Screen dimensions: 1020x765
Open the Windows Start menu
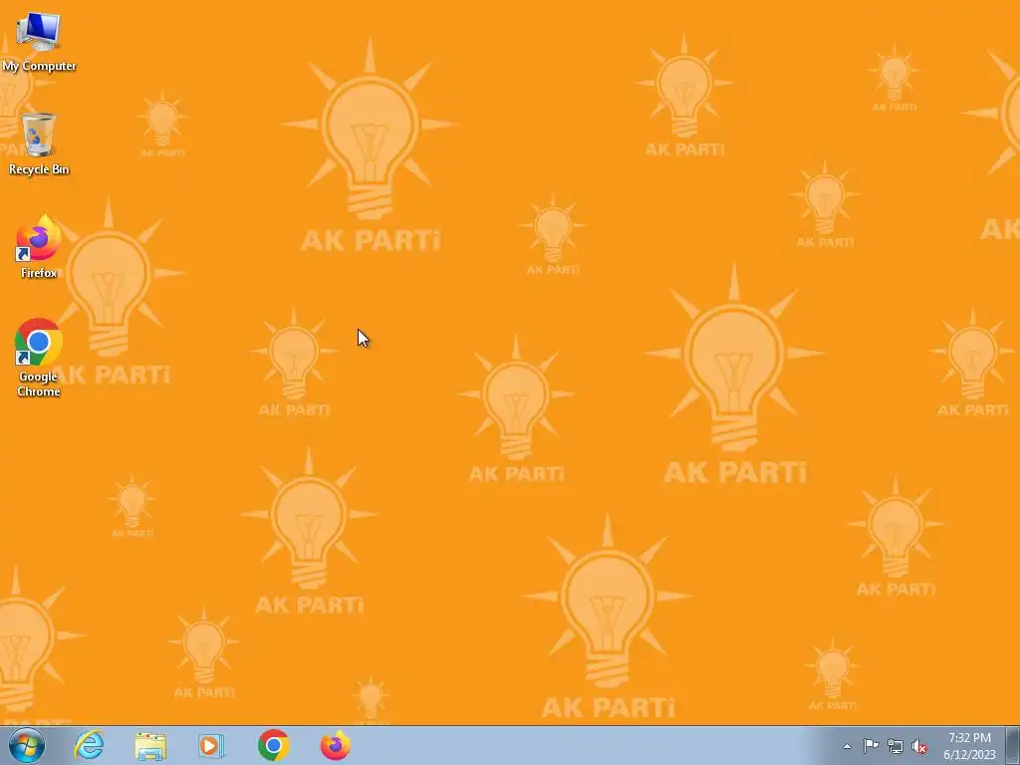click(27, 745)
